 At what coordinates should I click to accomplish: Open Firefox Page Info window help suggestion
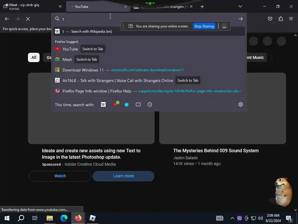point(149,91)
